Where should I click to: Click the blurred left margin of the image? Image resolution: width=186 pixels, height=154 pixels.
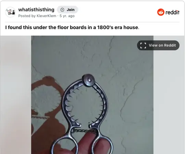(x=16, y=95)
